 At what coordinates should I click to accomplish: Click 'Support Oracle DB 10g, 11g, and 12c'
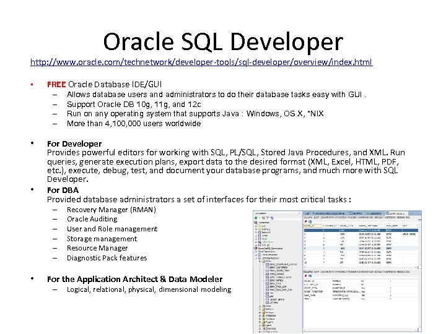pyautogui.click(x=134, y=105)
